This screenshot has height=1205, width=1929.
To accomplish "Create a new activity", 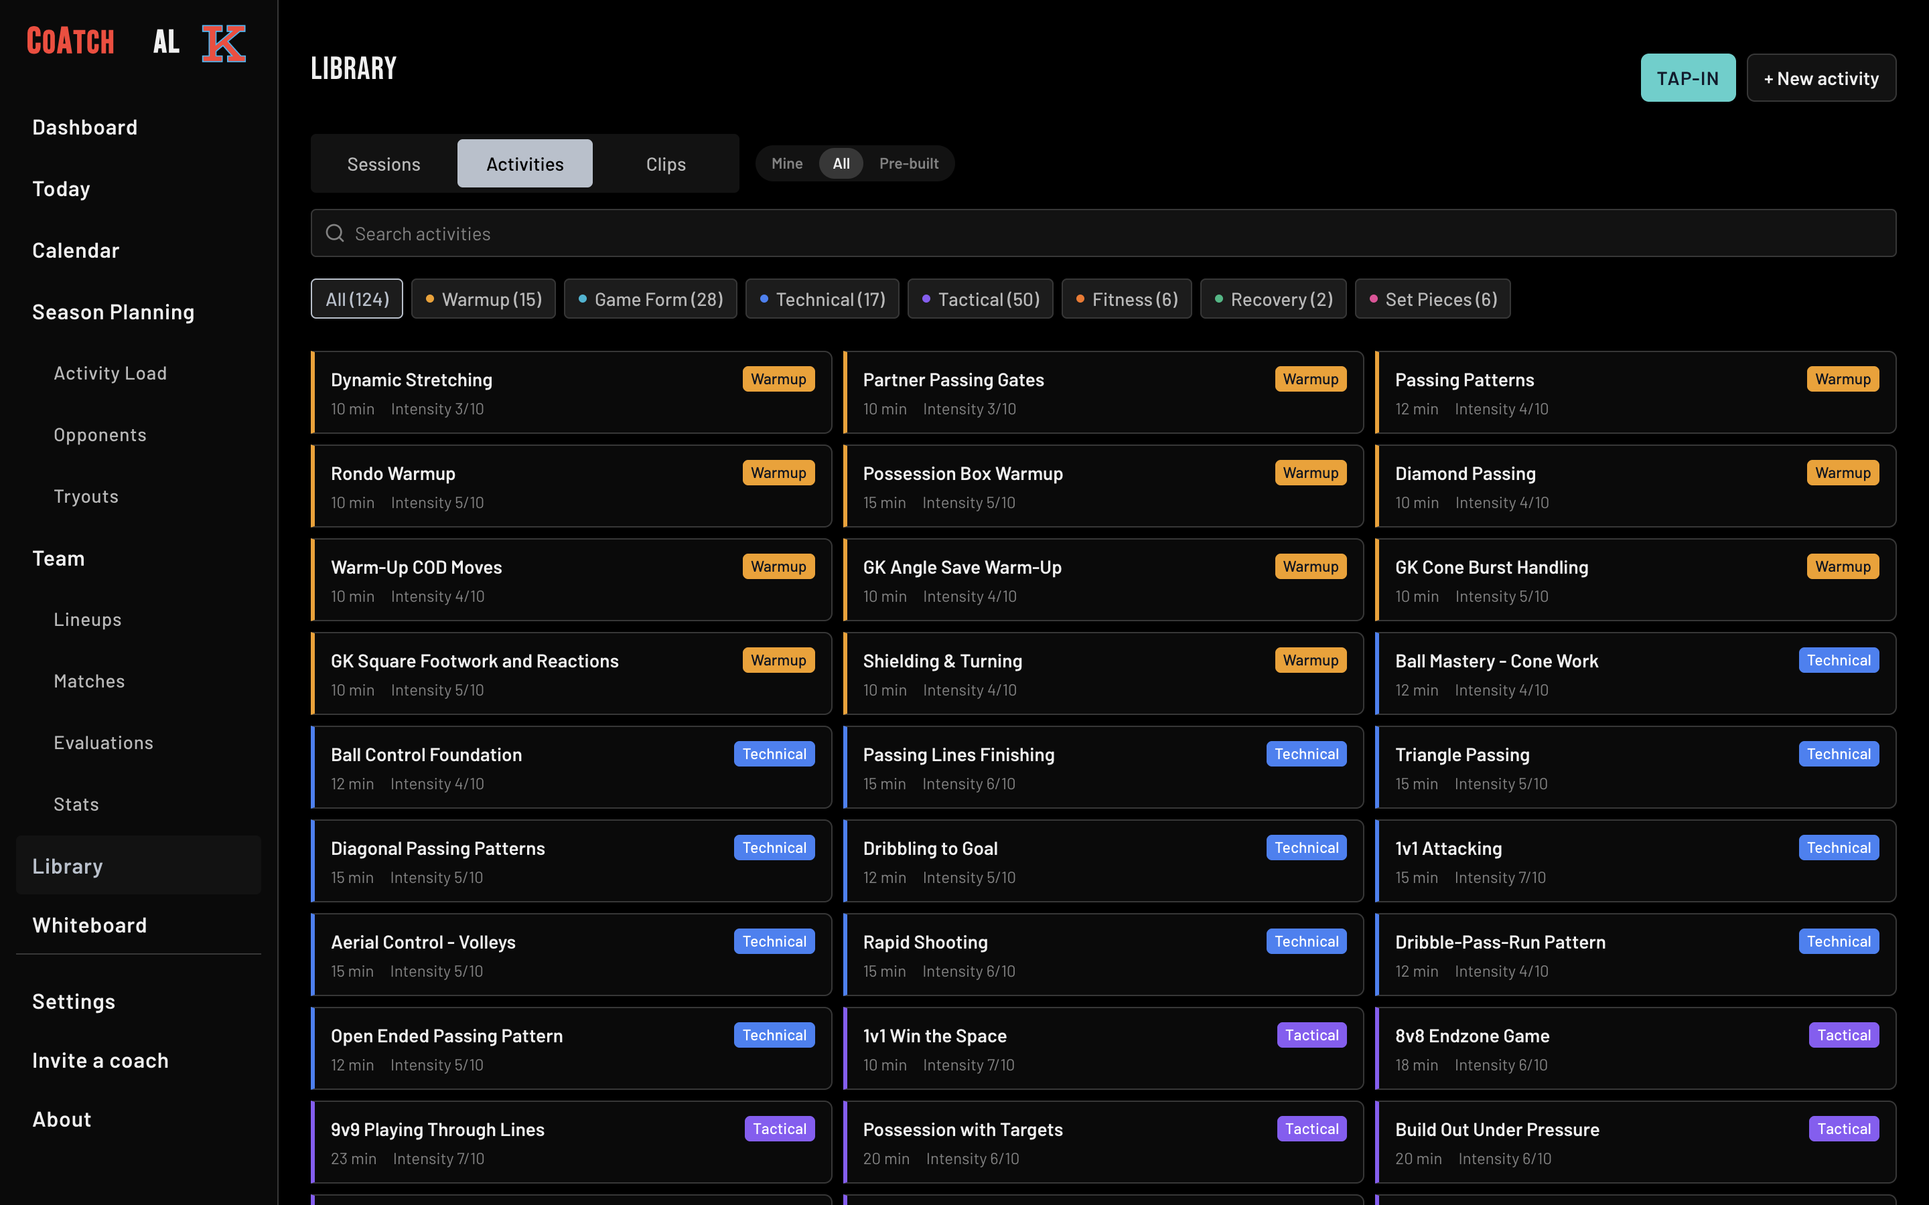I will 1820,78.
